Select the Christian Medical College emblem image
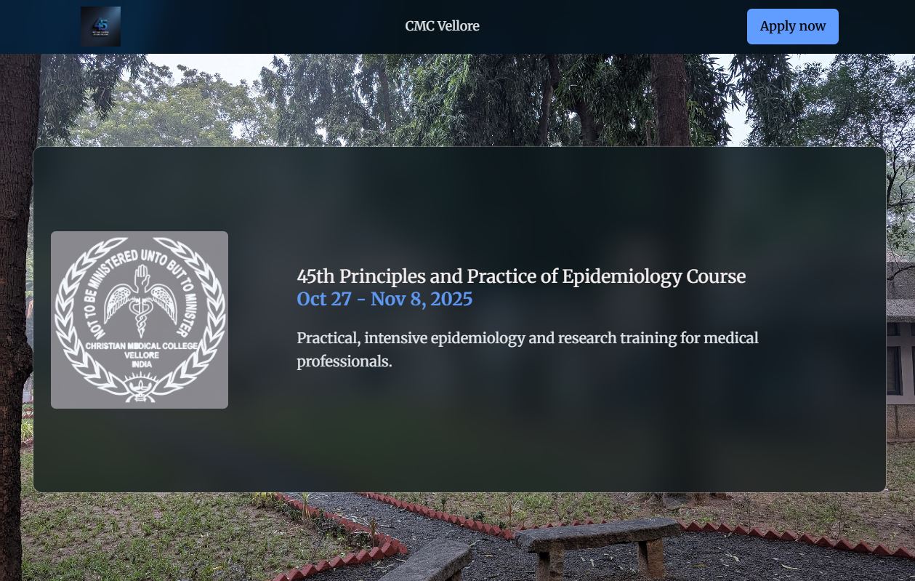915x581 pixels. pos(140,320)
